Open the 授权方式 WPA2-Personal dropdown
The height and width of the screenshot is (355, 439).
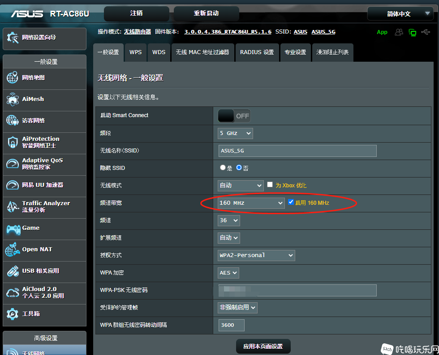click(x=256, y=255)
